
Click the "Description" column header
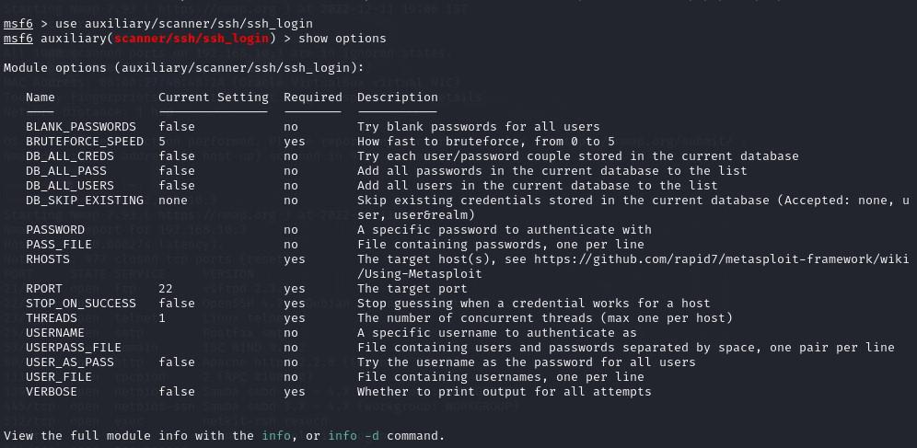398,98
